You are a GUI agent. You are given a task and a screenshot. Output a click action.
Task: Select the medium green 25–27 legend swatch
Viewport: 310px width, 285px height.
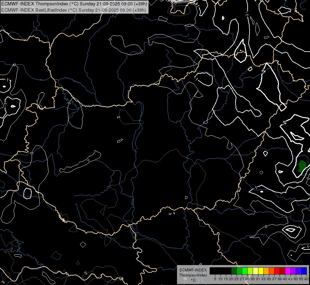239,271
